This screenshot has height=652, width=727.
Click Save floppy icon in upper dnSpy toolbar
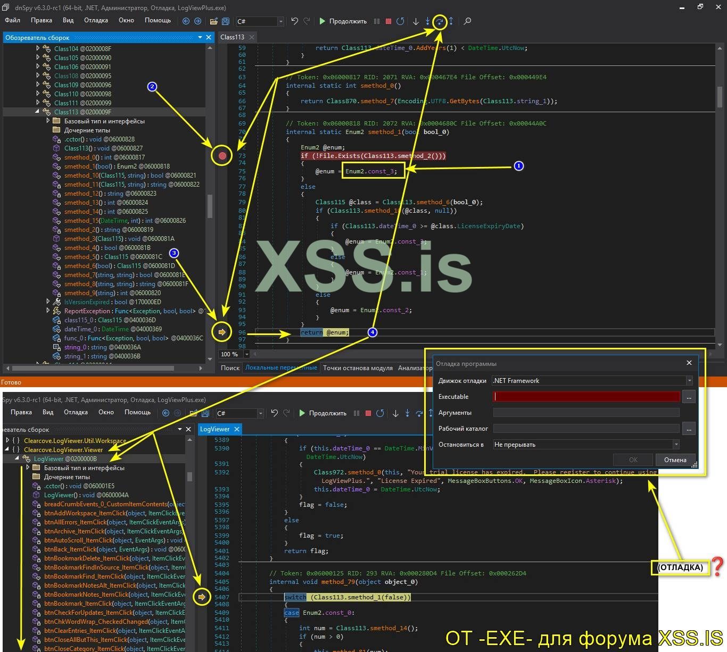pyautogui.click(x=225, y=21)
